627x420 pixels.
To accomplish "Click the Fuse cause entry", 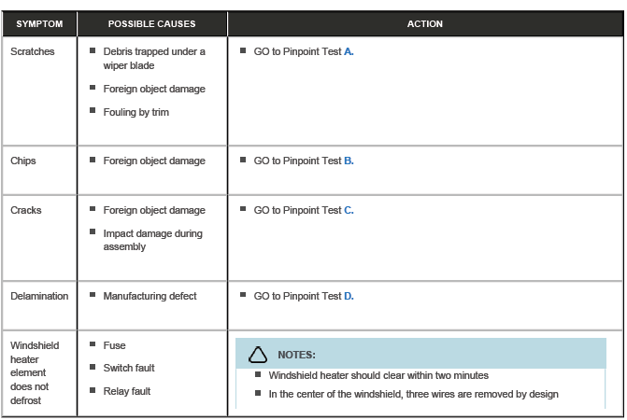I will pyautogui.click(x=115, y=346).
